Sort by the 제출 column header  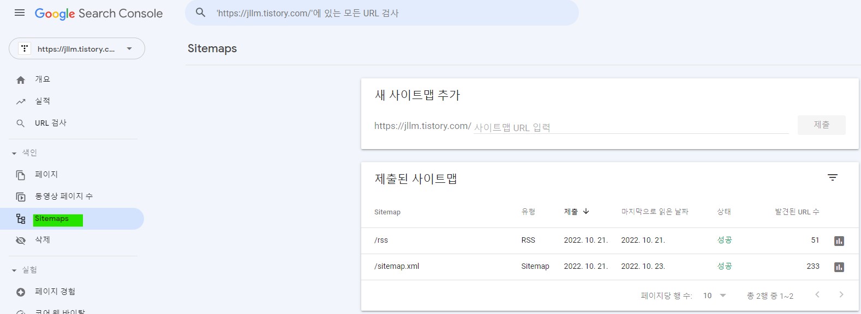tap(571, 212)
